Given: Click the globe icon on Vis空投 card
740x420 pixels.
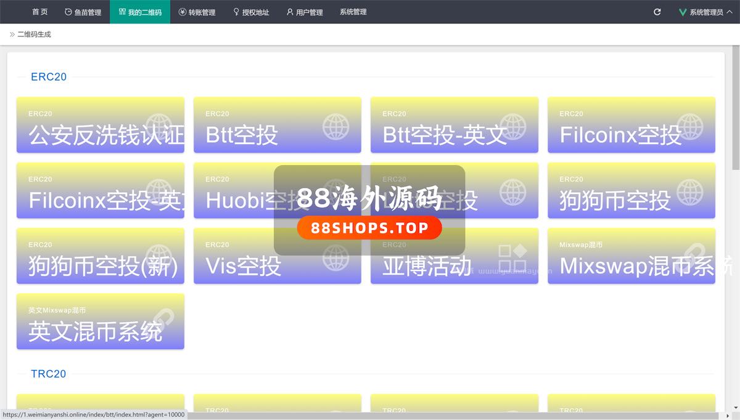Looking at the screenshot, I should 336,257.
